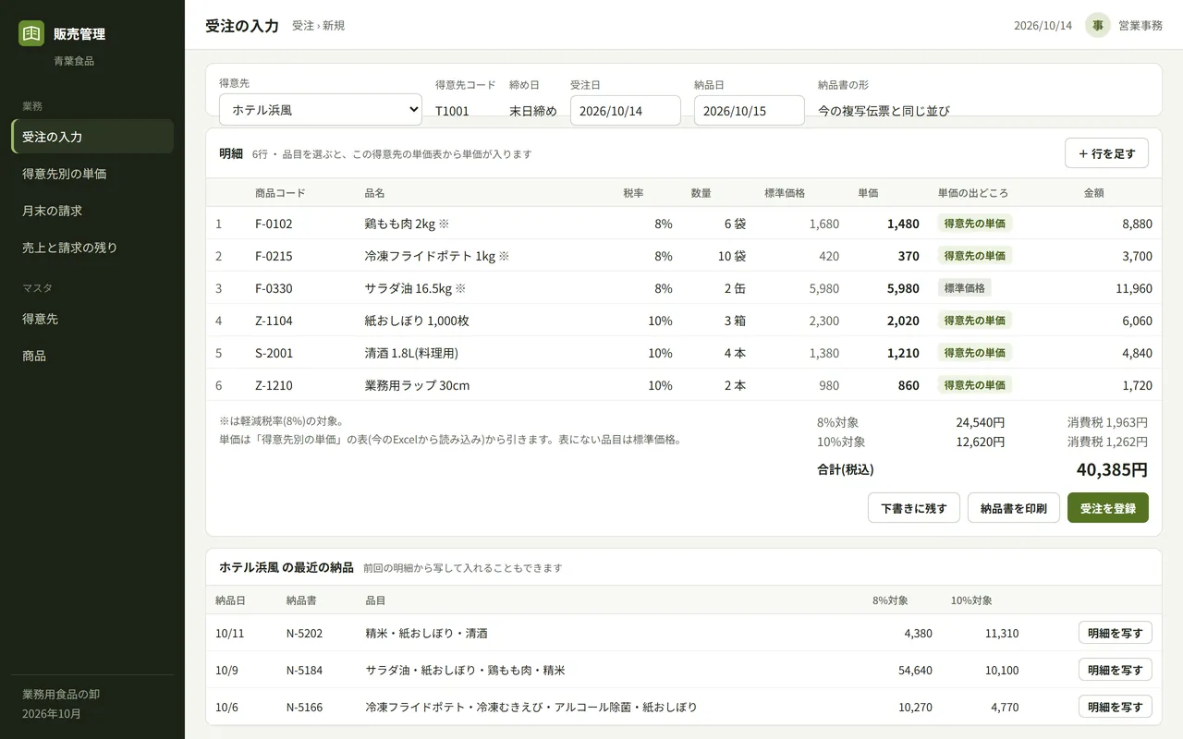This screenshot has height=739, width=1183.
Task: Open the 得意先 dropdown showing ホテル浜風
Action: (x=321, y=110)
